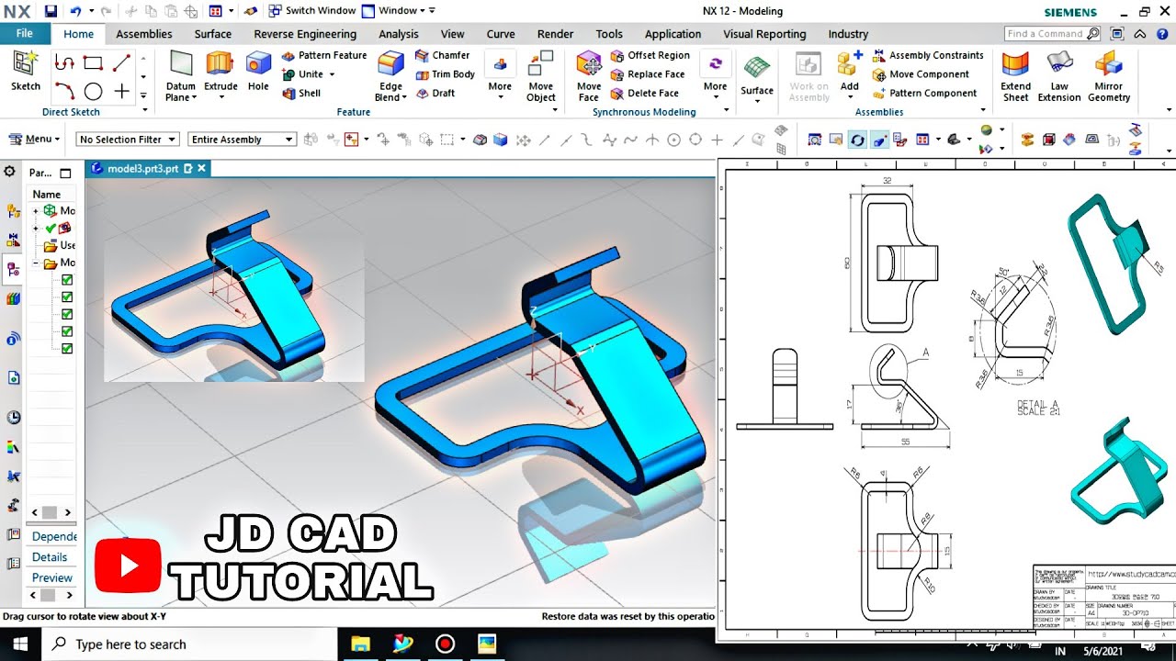The width and height of the screenshot is (1176, 661).
Task: Switch to the Analysis tab
Action: pyautogui.click(x=399, y=34)
